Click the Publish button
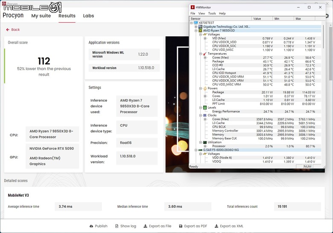The height and width of the screenshot is (233, 333). [x=99, y=226]
